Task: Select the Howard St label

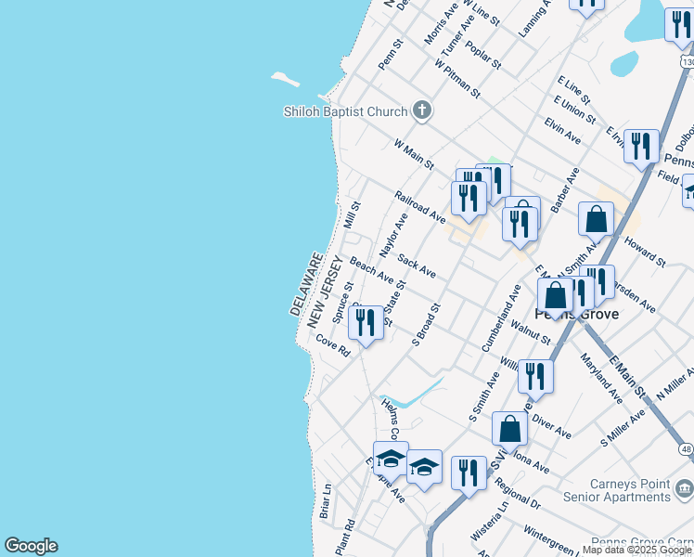Action: click(645, 252)
